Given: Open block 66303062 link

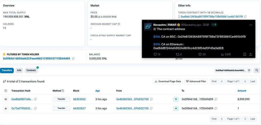Looking at the screenshot, I should pyautogui.click(x=79, y=99).
